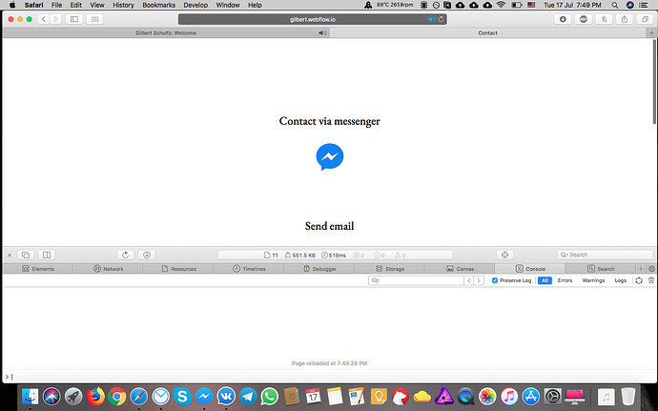The width and height of the screenshot is (658, 411).
Task: Open the Safari Downloads button
Action: 563,19
